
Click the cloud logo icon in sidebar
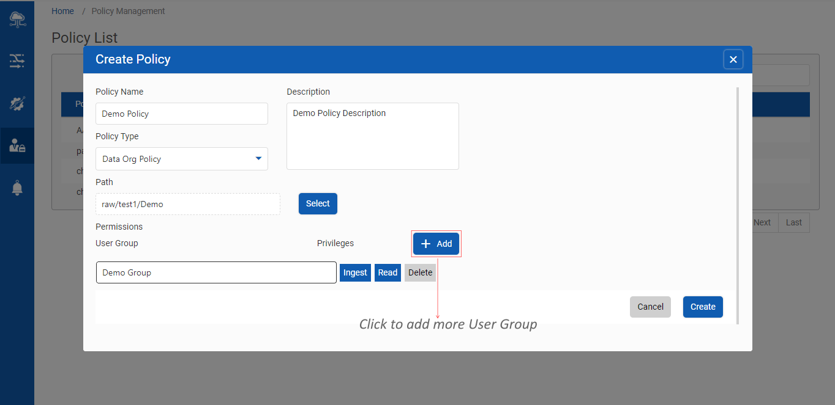pyautogui.click(x=17, y=19)
